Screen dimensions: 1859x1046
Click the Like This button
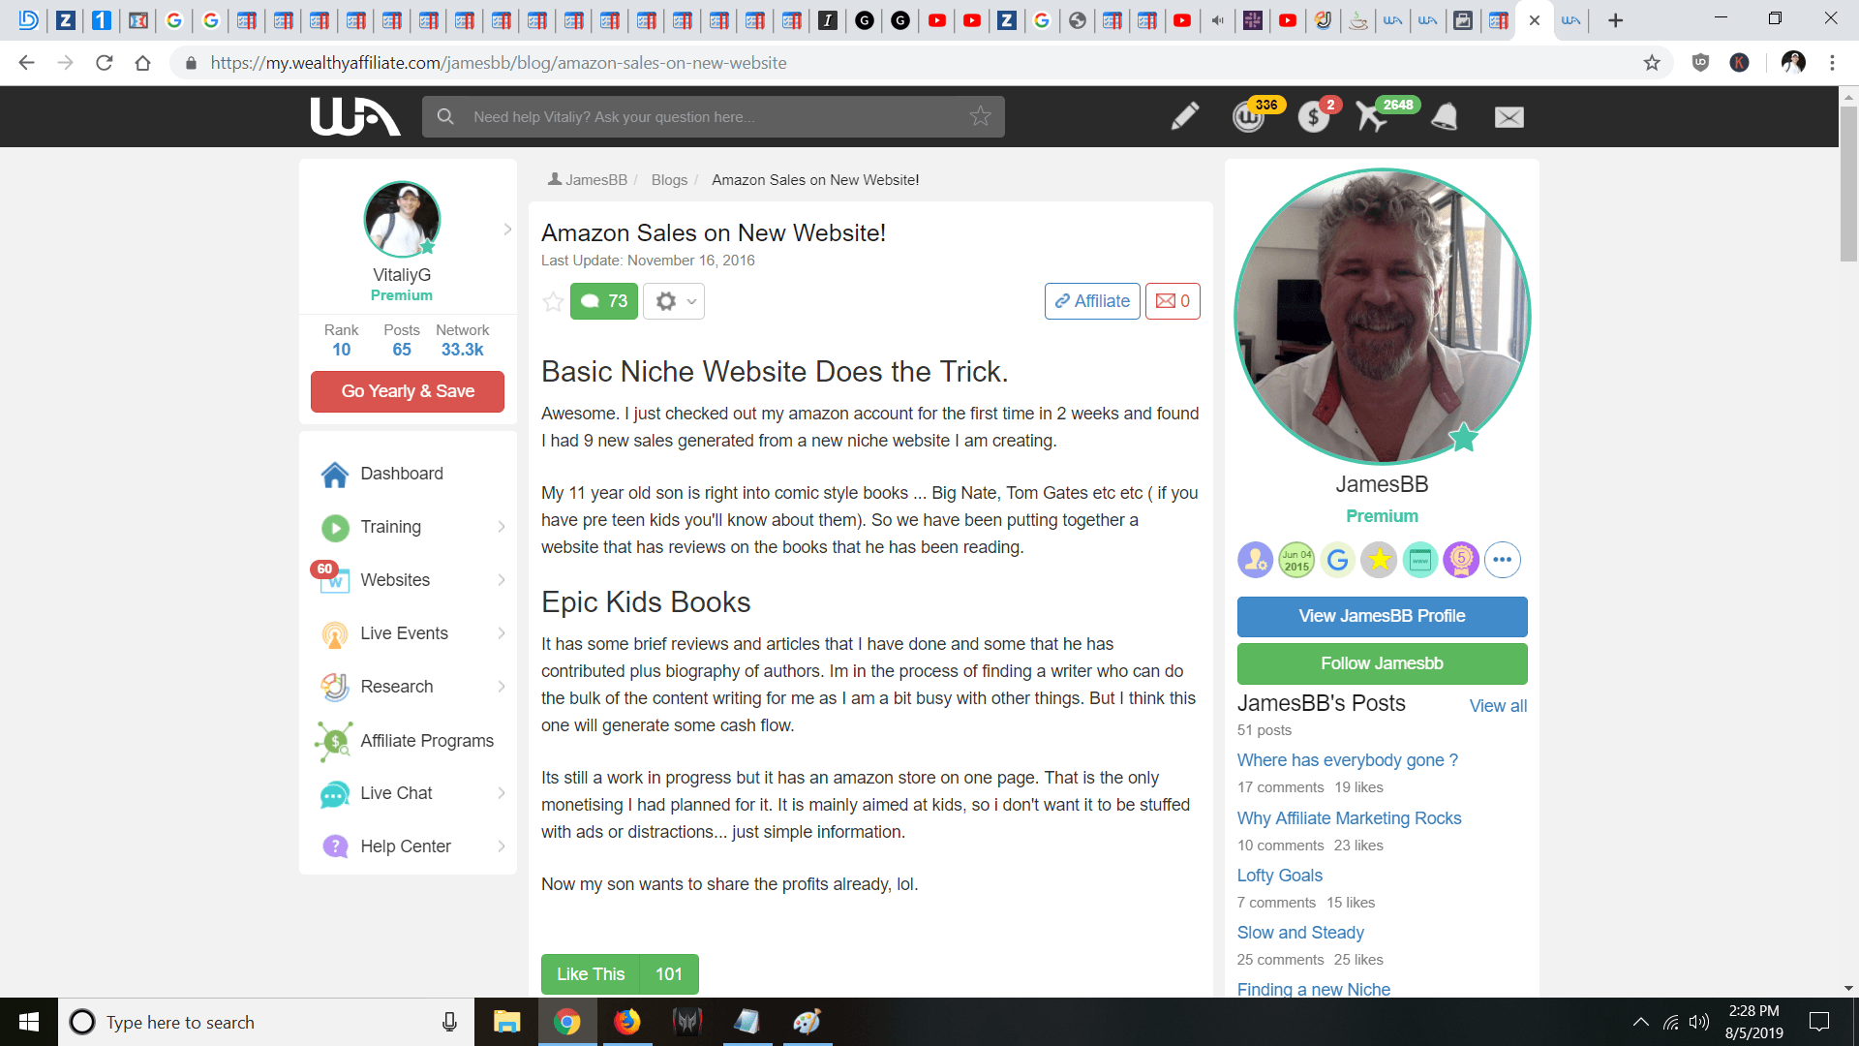pos(591,974)
